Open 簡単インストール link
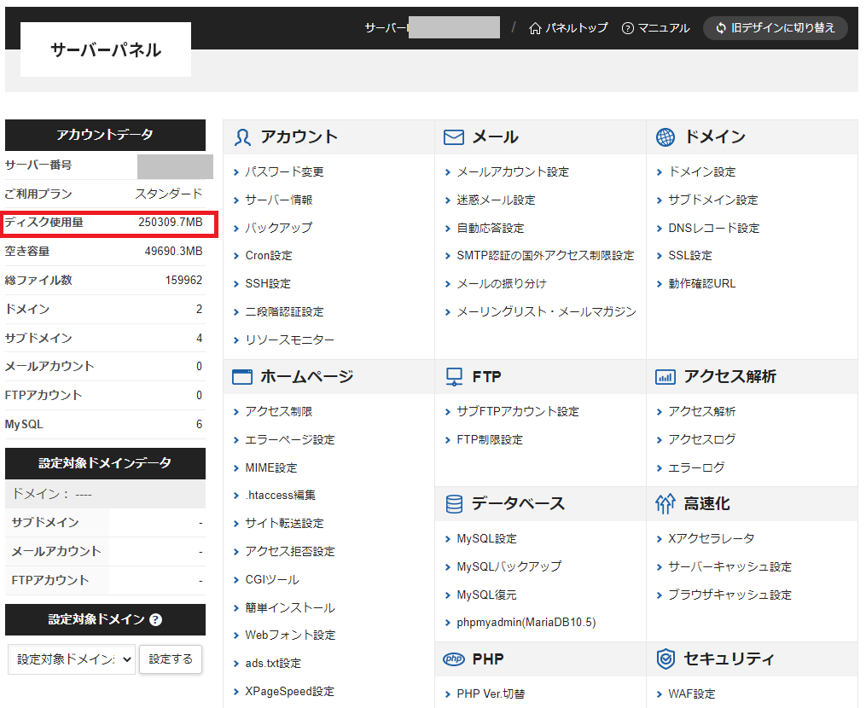 pos(289,607)
